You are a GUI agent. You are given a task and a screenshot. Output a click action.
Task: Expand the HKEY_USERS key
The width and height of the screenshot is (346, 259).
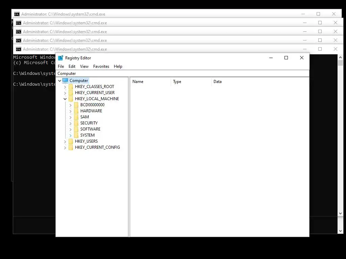pos(65,141)
